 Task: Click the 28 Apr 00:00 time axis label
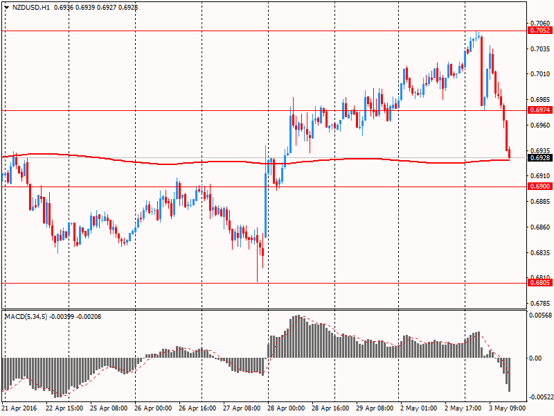[287, 409]
